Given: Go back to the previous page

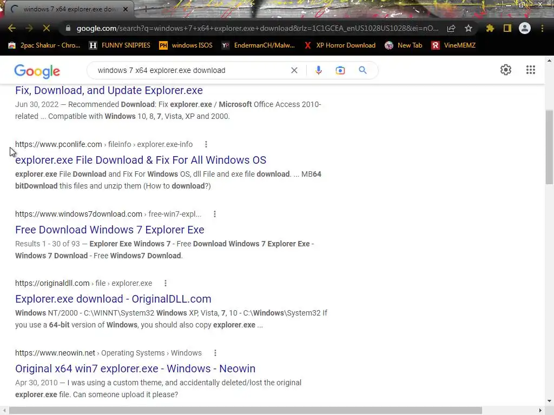Looking at the screenshot, I should [12, 28].
